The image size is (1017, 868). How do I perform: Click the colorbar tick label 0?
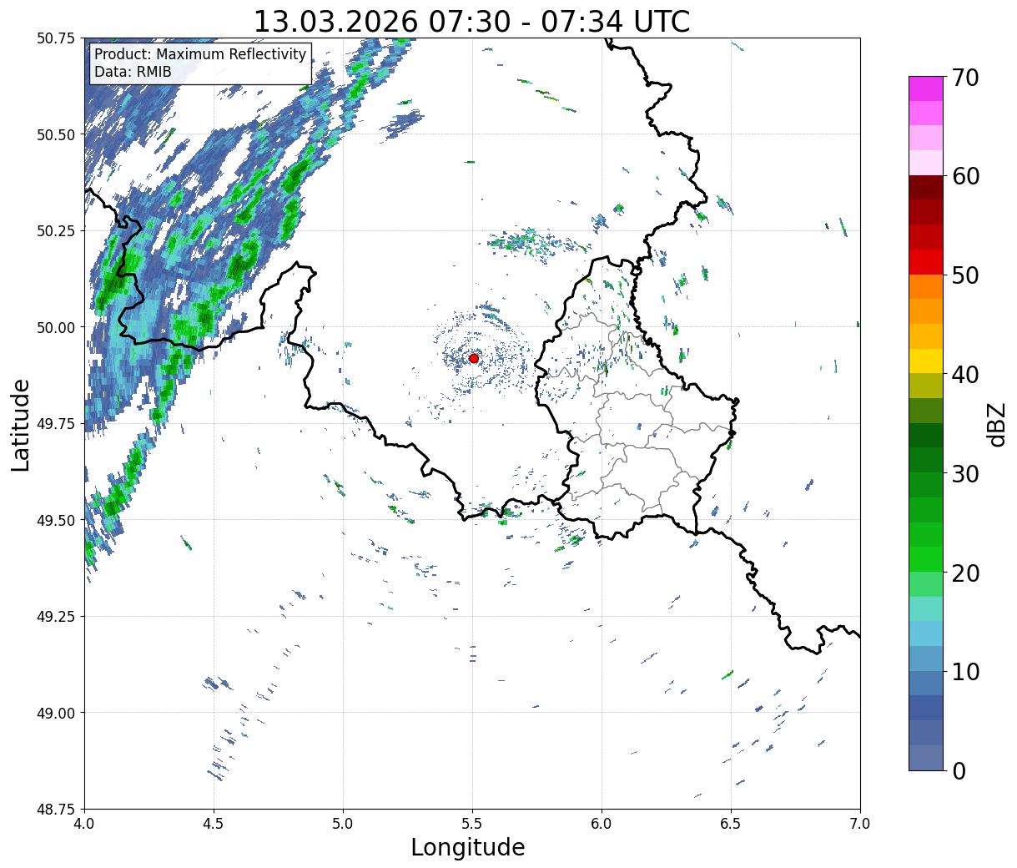pos(958,770)
